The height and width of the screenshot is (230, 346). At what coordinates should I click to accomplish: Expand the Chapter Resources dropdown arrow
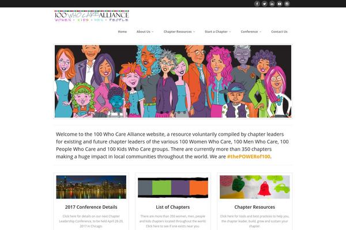(x=194, y=32)
